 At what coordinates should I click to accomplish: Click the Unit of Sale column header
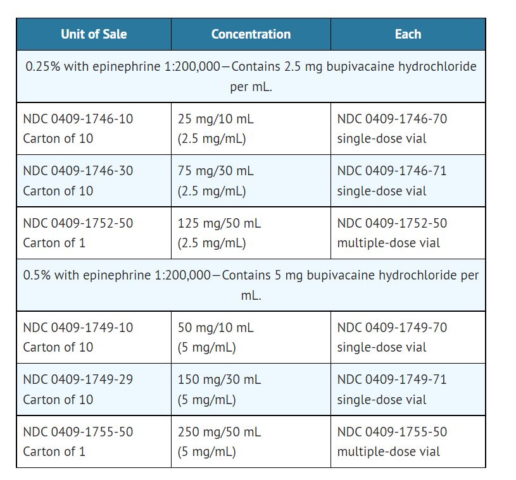coord(94,34)
